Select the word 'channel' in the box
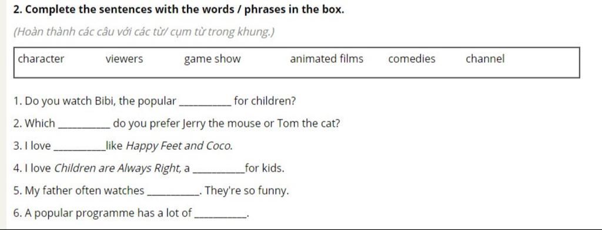Viewport: 602px width, 230px height. click(x=485, y=59)
